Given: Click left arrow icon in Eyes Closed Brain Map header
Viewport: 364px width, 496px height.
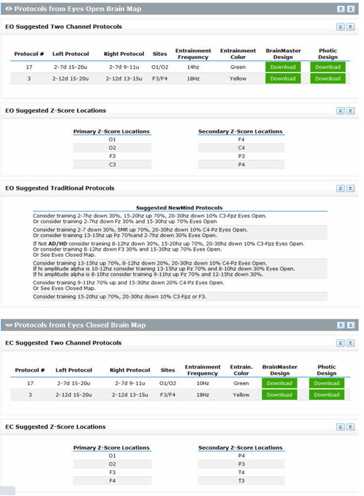Looking at the screenshot, I should click(x=341, y=325).
